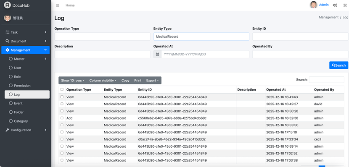Image resolution: width=349 pixels, height=167 pixels.
Task: Open the Column visibility dropdown
Action: [103, 81]
